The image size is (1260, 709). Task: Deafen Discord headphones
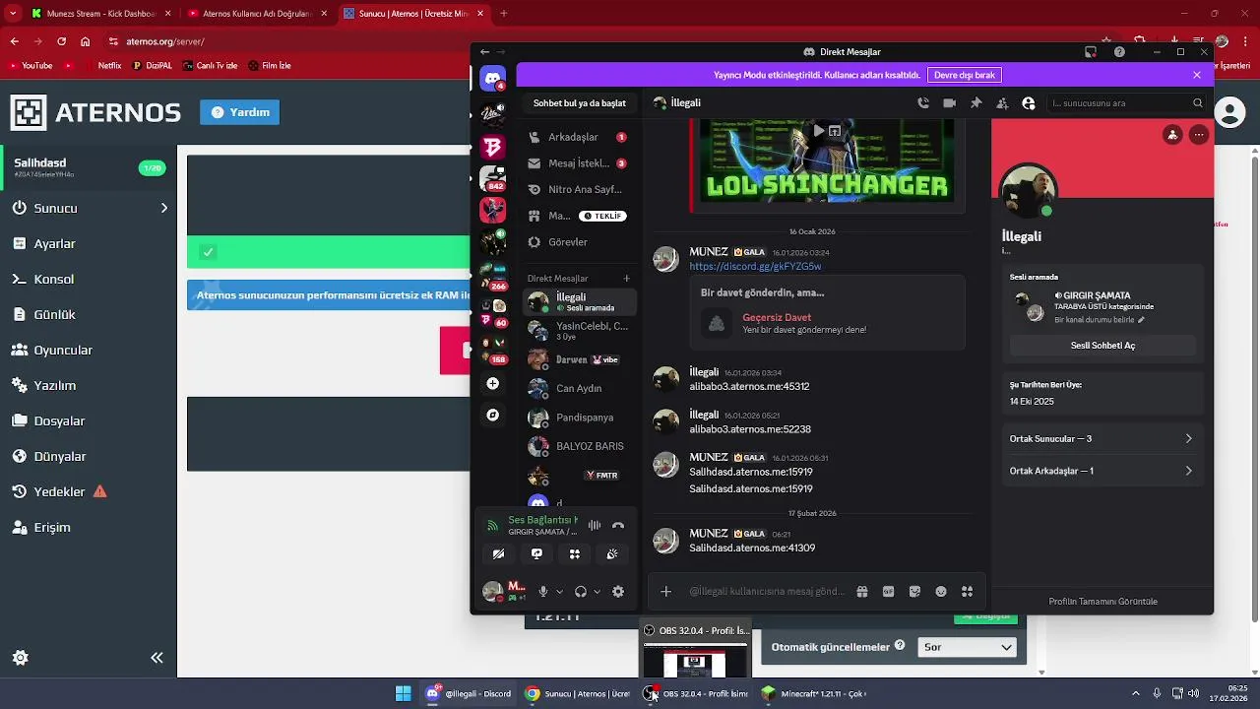tap(580, 592)
